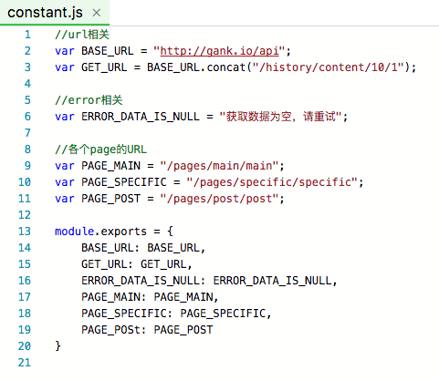The image size is (439, 381).
Task: Click the module keyword on line 13
Action: coord(74,232)
